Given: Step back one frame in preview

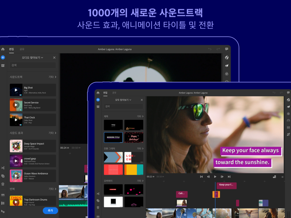Looking at the screenshot, I should click(x=208, y=177).
